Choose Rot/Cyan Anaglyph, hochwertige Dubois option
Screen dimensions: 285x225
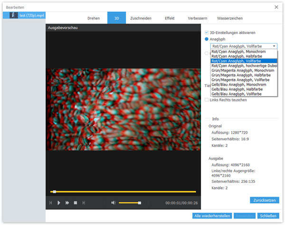[244, 66]
